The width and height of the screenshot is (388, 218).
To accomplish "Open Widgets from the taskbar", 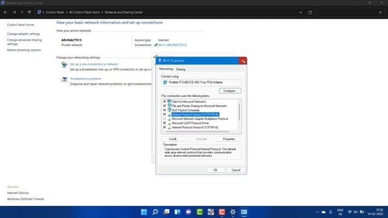I will tap(178, 212).
